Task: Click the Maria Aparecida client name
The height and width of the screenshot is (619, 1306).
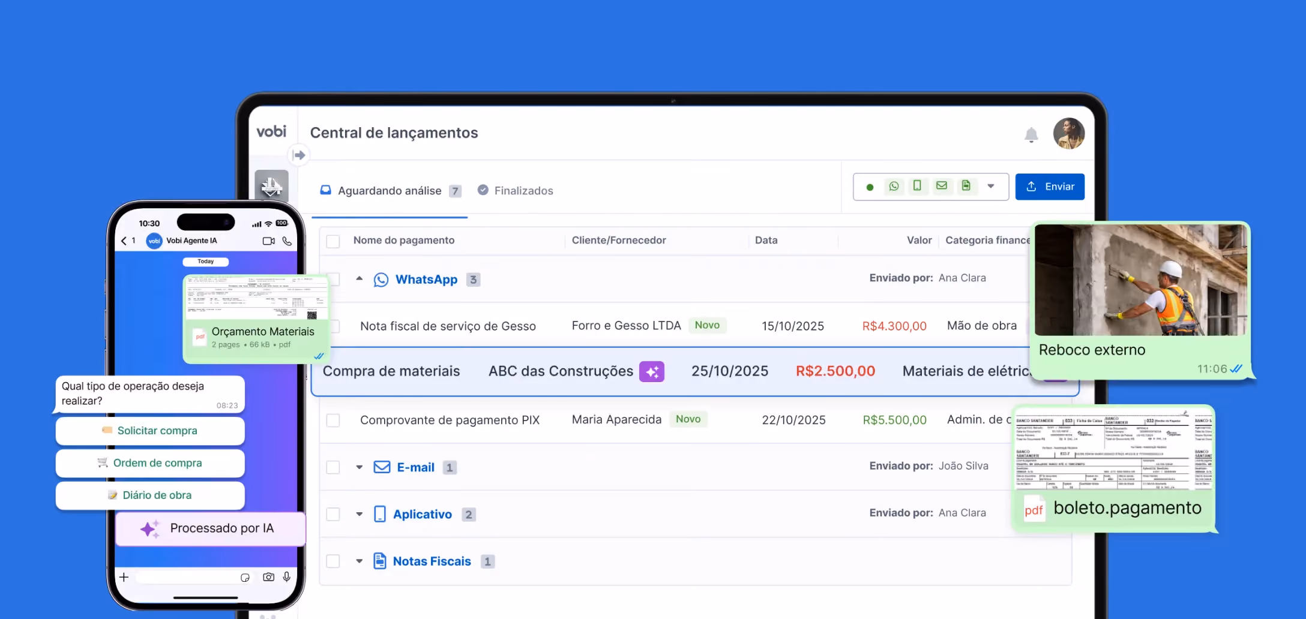Action: [x=616, y=420]
